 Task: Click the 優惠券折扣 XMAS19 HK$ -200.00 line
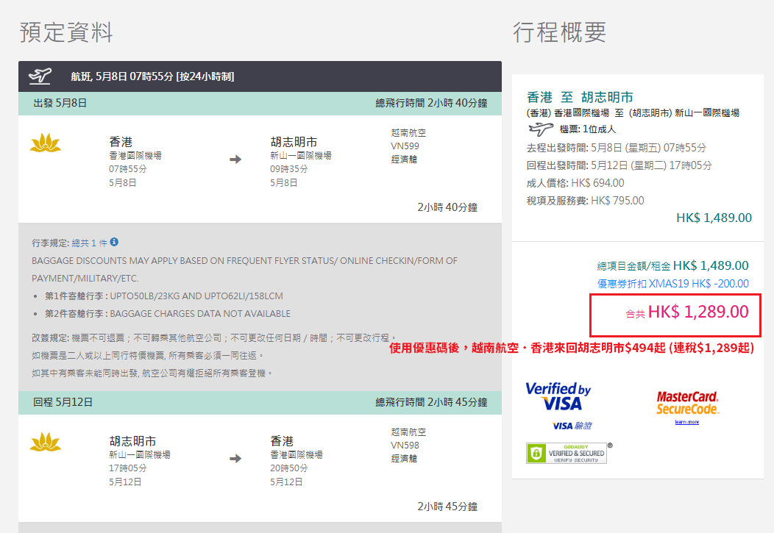(672, 284)
